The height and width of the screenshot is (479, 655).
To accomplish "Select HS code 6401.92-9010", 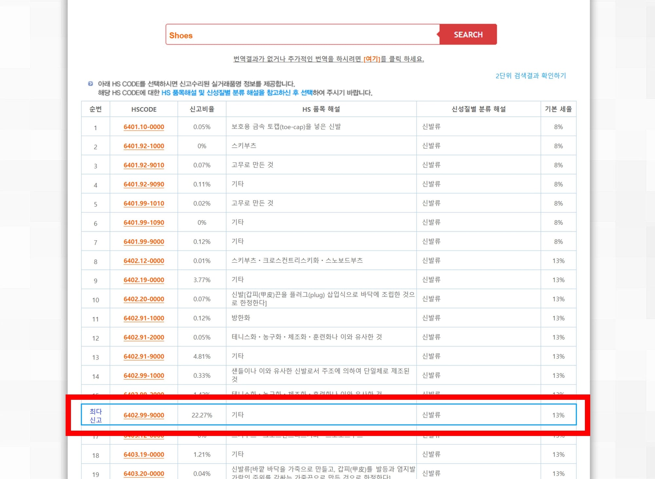I will [143, 165].
